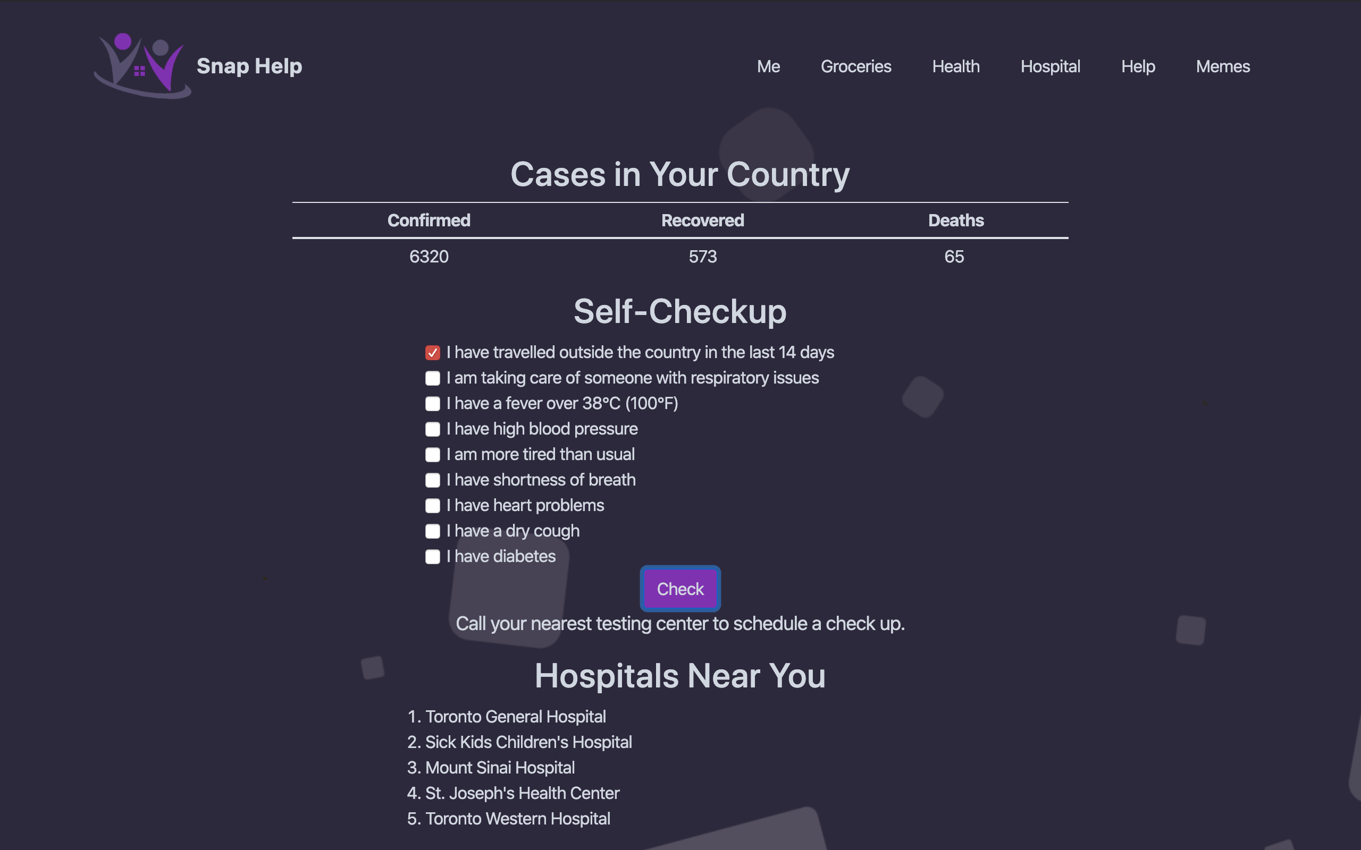Screen dimensions: 1361x850
Task: Select the Mount Sinai Hospital entry
Action: pos(499,768)
